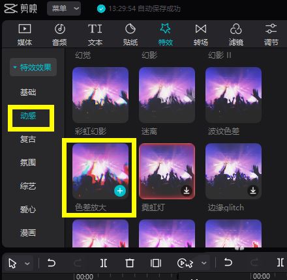This screenshot has height=280, width=287.
Task: Click the auto-save success checkmark icon
Action: (101, 8)
